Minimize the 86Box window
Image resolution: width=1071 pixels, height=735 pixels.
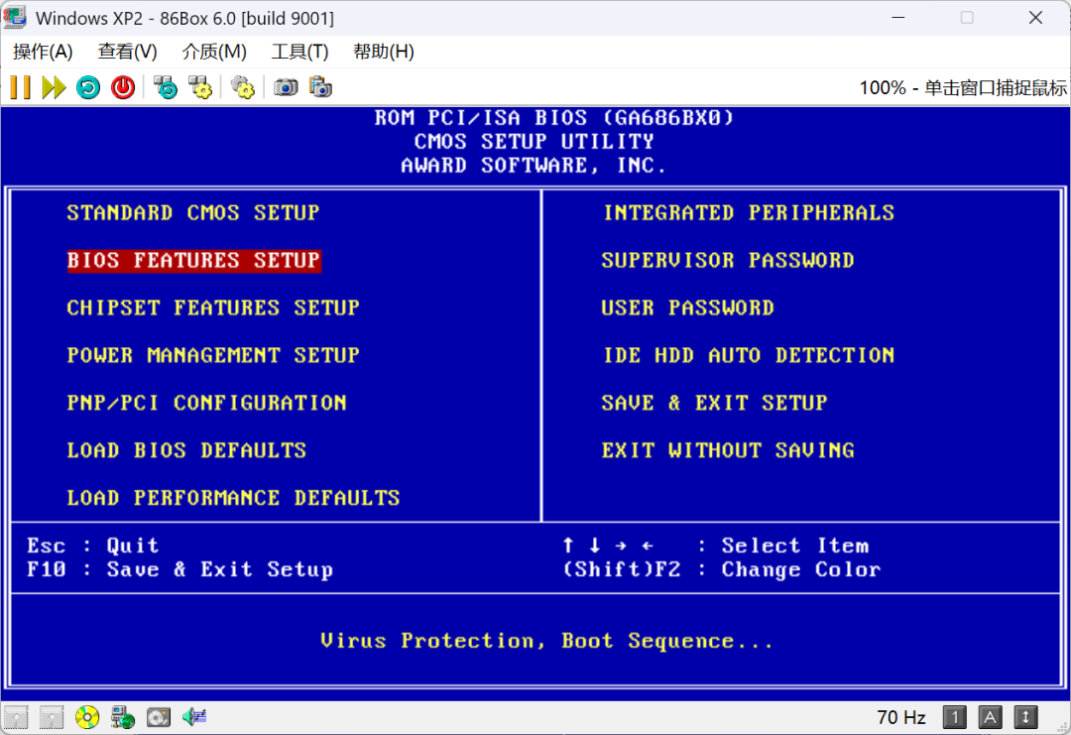[898, 18]
